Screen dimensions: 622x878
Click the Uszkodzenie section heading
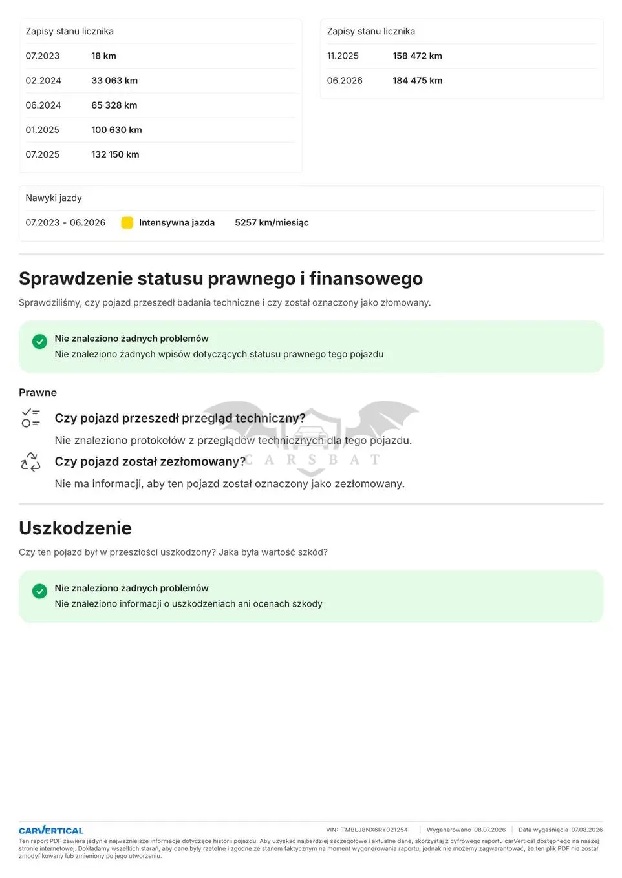(75, 528)
